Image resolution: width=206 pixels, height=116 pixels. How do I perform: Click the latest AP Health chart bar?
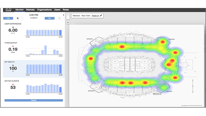coord(60,69)
